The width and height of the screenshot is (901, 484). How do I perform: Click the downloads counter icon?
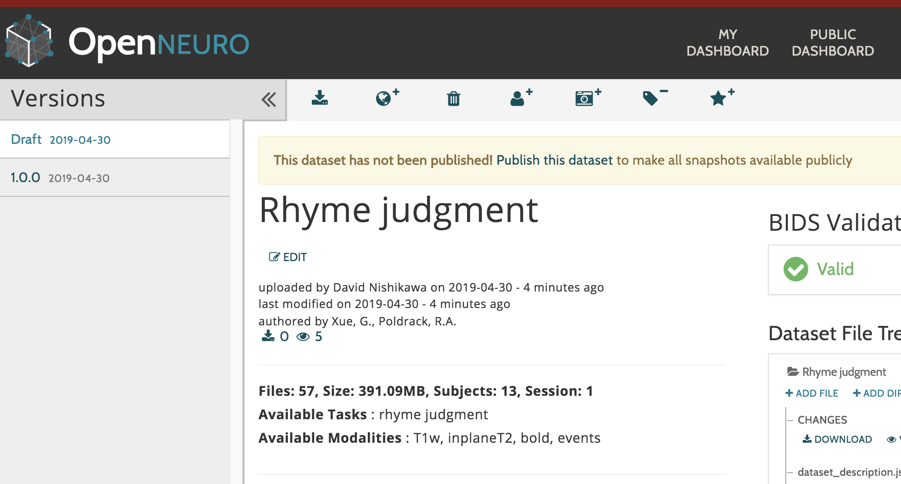coord(267,335)
